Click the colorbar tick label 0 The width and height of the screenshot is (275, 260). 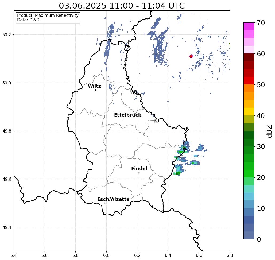pyautogui.click(x=259, y=239)
